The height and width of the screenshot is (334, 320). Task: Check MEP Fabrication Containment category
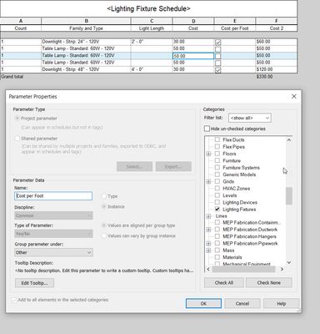coord(217,222)
